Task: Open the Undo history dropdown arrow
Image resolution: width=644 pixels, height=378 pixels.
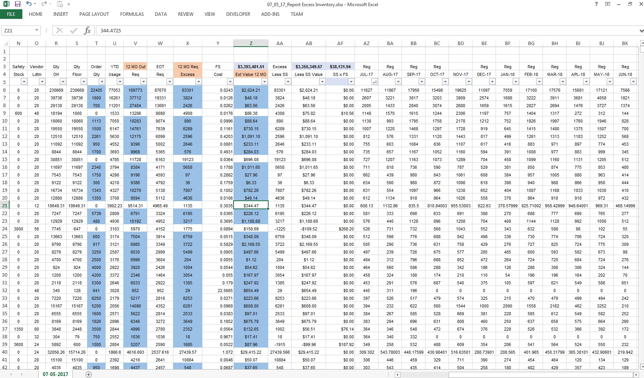Action: pos(35,4)
